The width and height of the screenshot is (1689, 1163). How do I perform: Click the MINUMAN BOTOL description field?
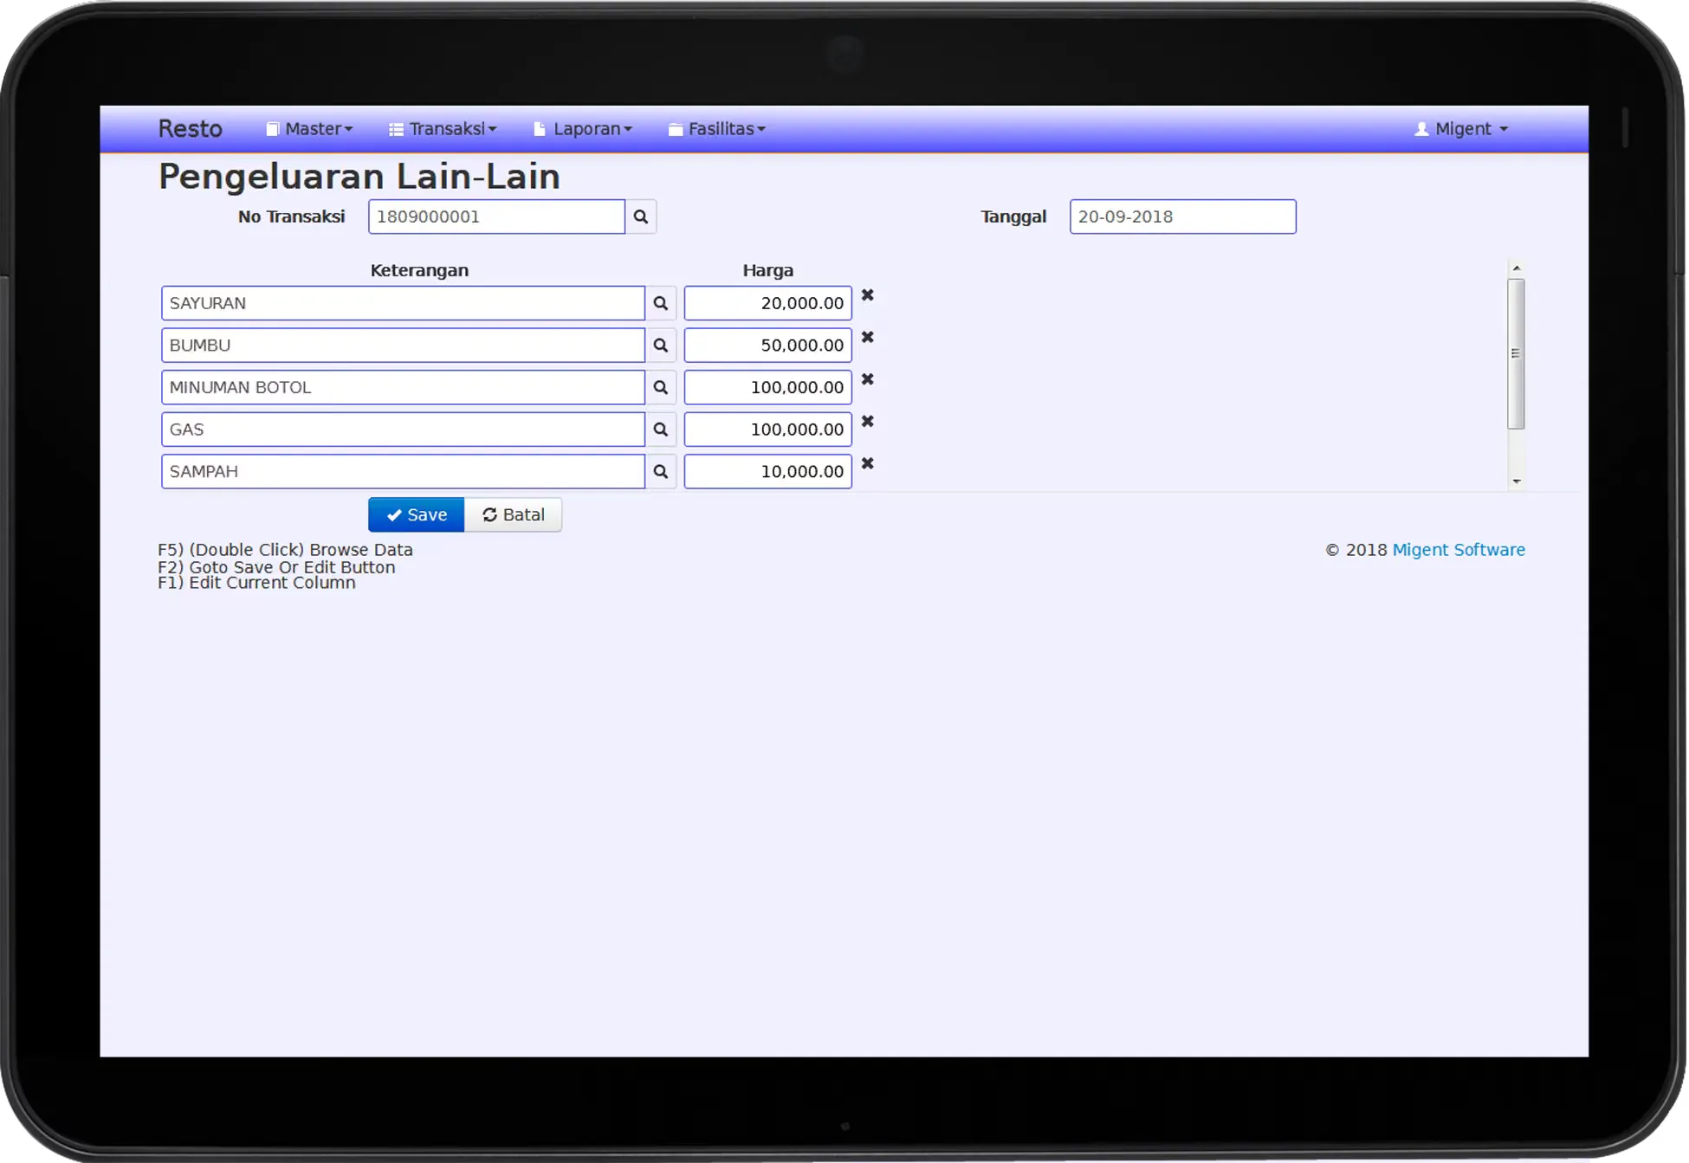pyautogui.click(x=403, y=387)
